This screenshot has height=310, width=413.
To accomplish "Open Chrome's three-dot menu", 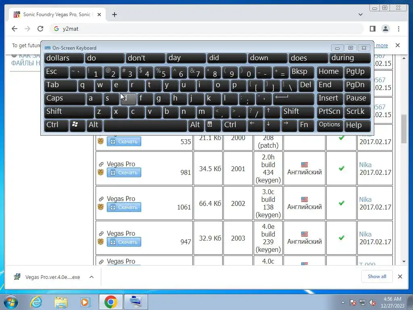I will (x=398, y=29).
